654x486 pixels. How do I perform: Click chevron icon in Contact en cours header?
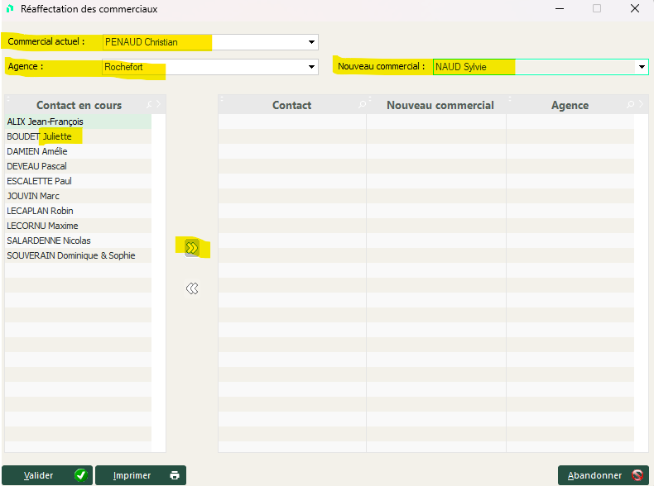tap(159, 104)
